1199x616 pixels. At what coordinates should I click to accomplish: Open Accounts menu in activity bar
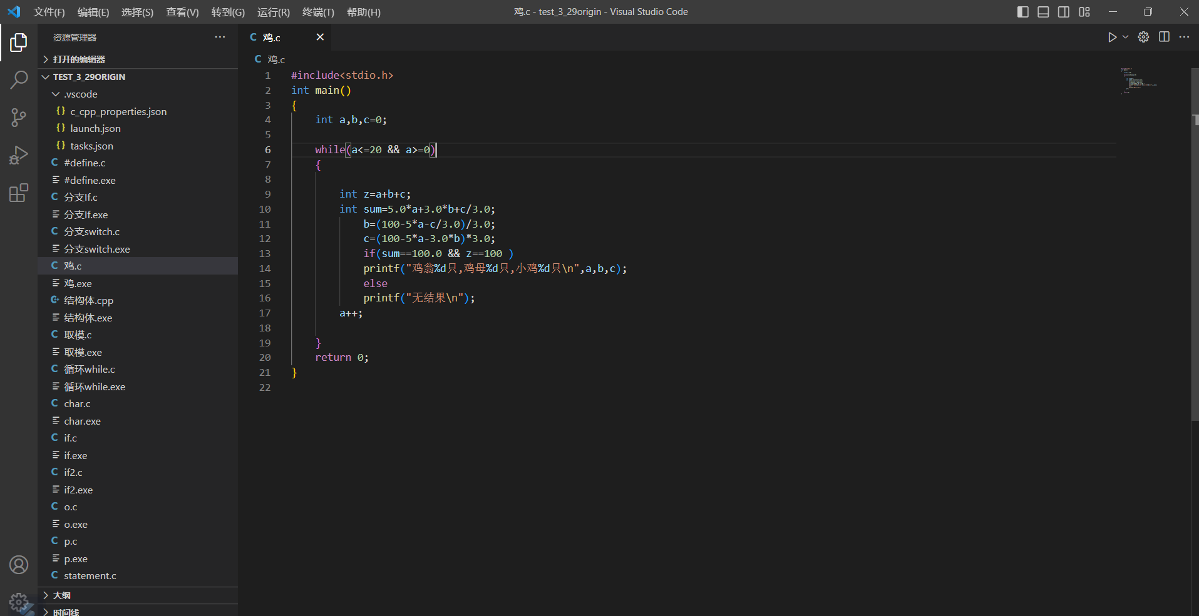point(19,565)
